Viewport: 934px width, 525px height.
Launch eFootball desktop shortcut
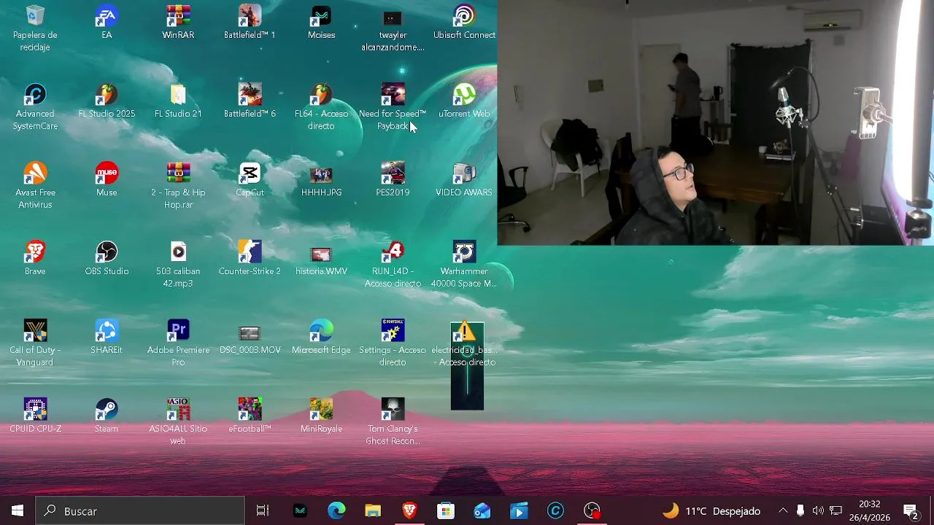(x=250, y=416)
